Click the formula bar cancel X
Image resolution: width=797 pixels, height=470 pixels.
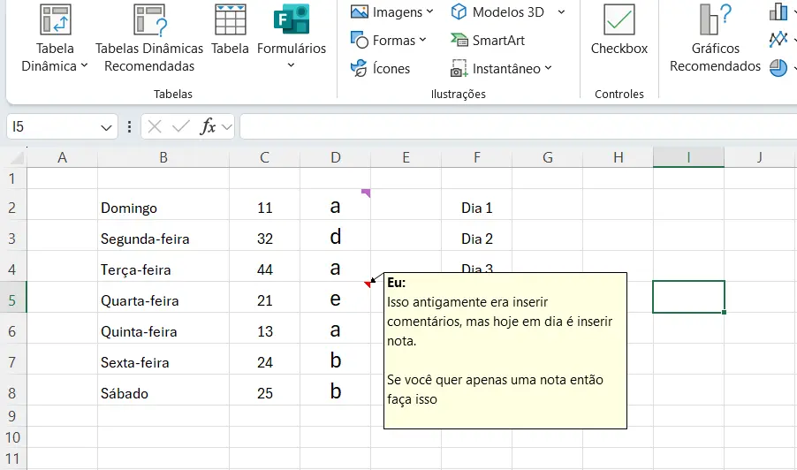pos(155,126)
